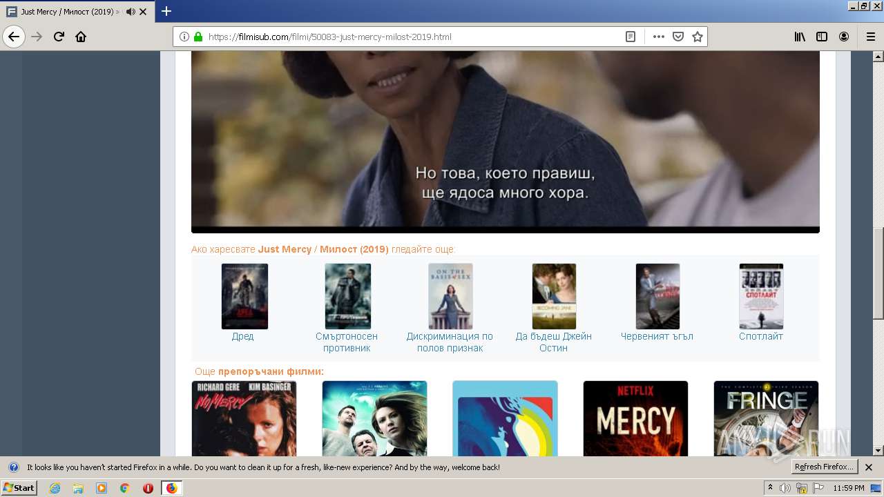
Task: Click the notification bar question icon
Action: coord(13,467)
